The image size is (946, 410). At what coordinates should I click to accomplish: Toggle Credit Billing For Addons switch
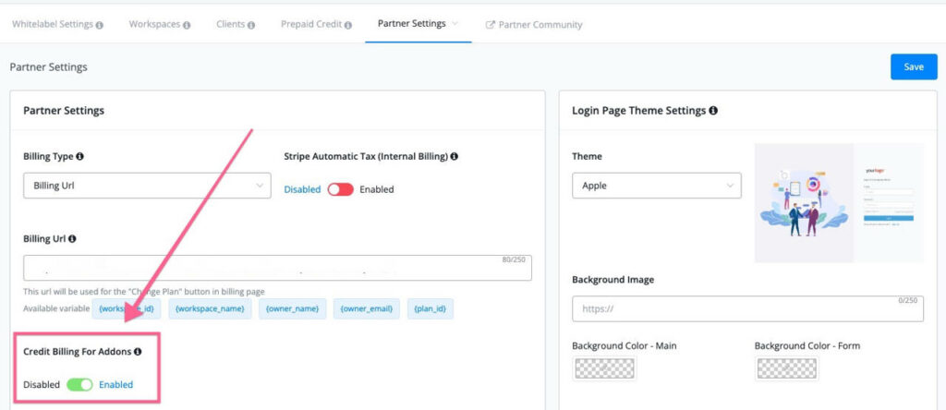pyautogui.click(x=79, y=384)
